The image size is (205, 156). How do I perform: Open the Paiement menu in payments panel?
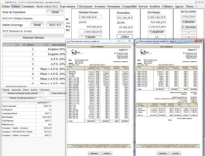pyautogui.click(x=6, y=90)
